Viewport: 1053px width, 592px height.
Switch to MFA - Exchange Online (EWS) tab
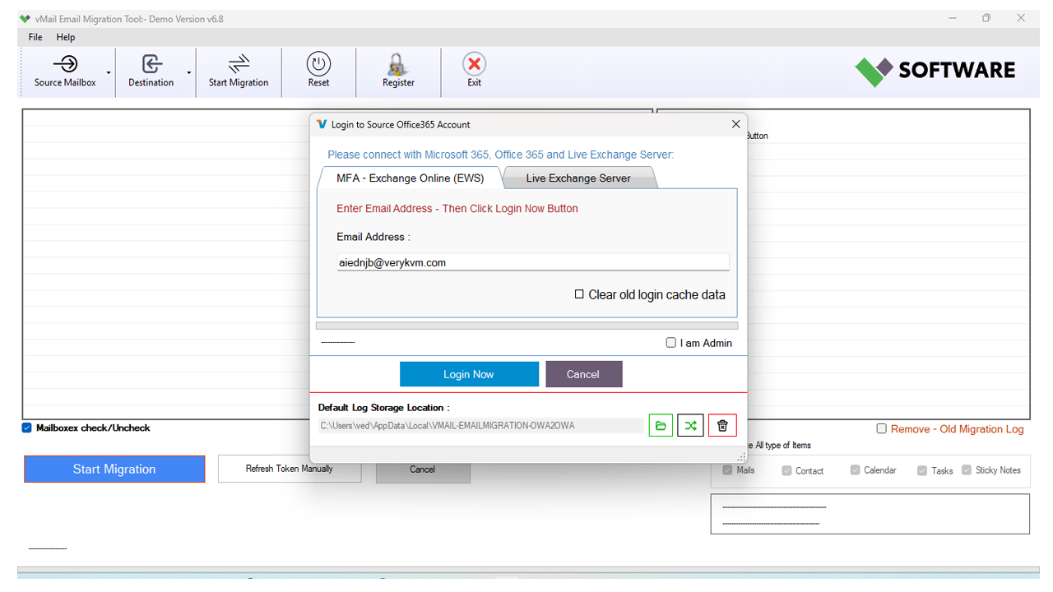click(410, 178)
